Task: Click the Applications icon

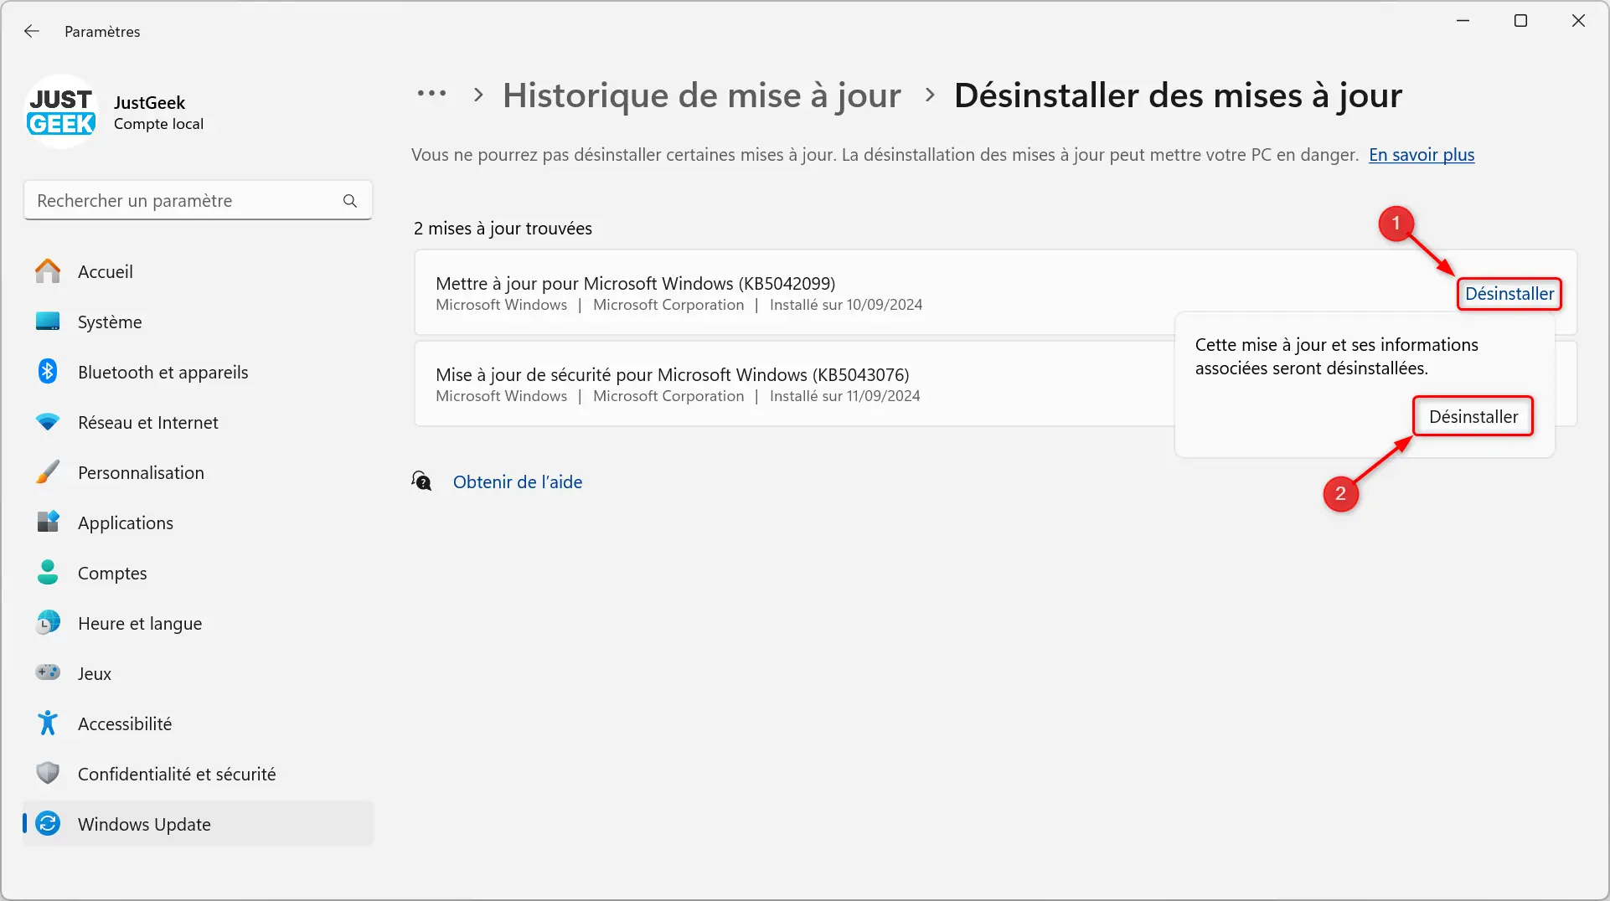Action: [x=48, y=523]
